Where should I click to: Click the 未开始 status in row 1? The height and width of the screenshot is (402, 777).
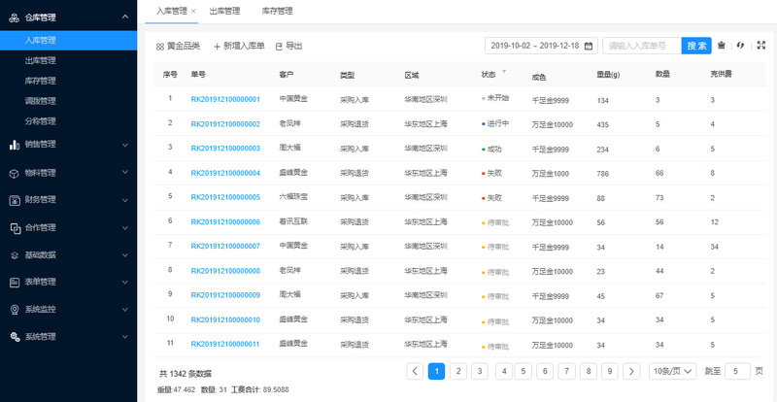pos(495,98)
